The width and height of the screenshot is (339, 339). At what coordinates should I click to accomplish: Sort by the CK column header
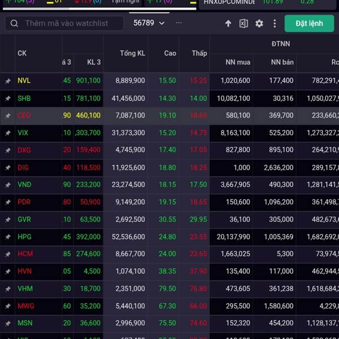22,53
